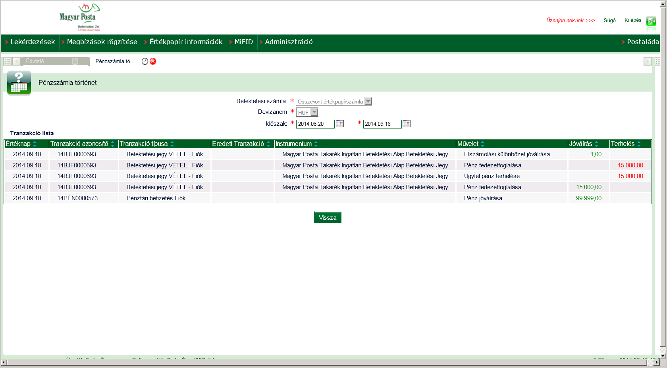This screenshot has height=368, width=667.
Task: Click the clock icon on Üdvözlő tab
Action: tap(75, 61)
